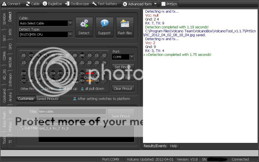Open Support from the info icon
Screen dimensions: 259x162
coord(104,27)
